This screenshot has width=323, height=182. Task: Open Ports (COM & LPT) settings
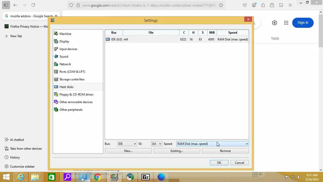(x=72, y=72)
